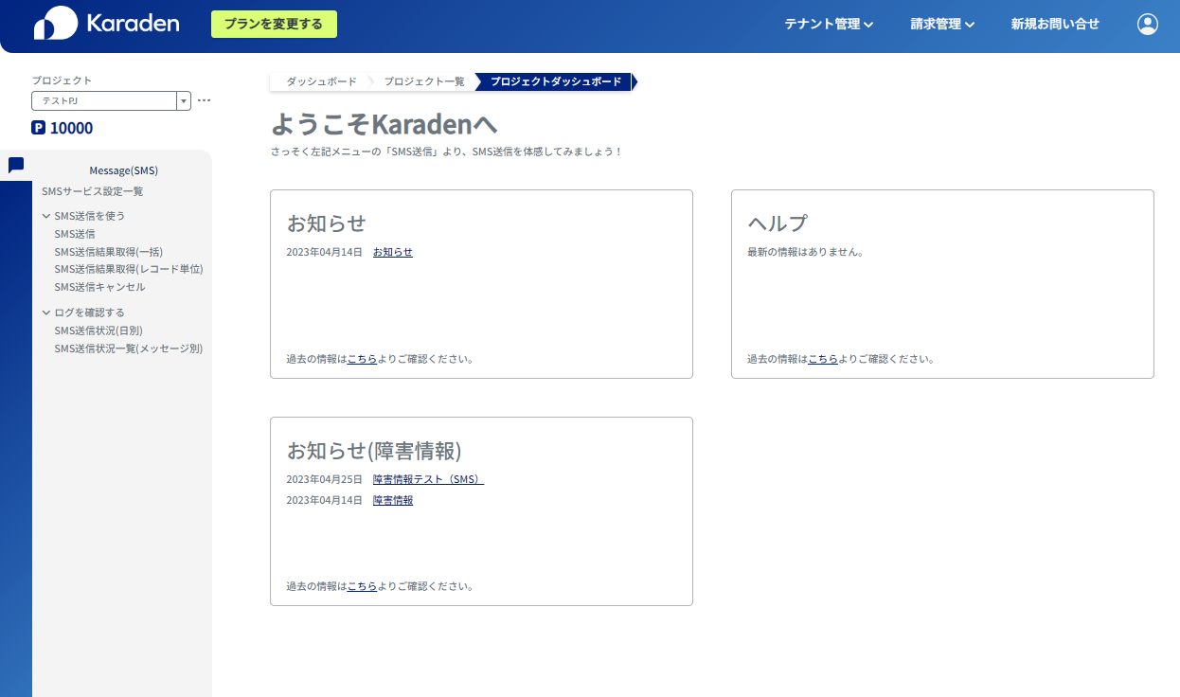Screen dimensions: 1180x697
Task: Open the user account icon
Action: pyautogui.click(x=1148, y=24)
